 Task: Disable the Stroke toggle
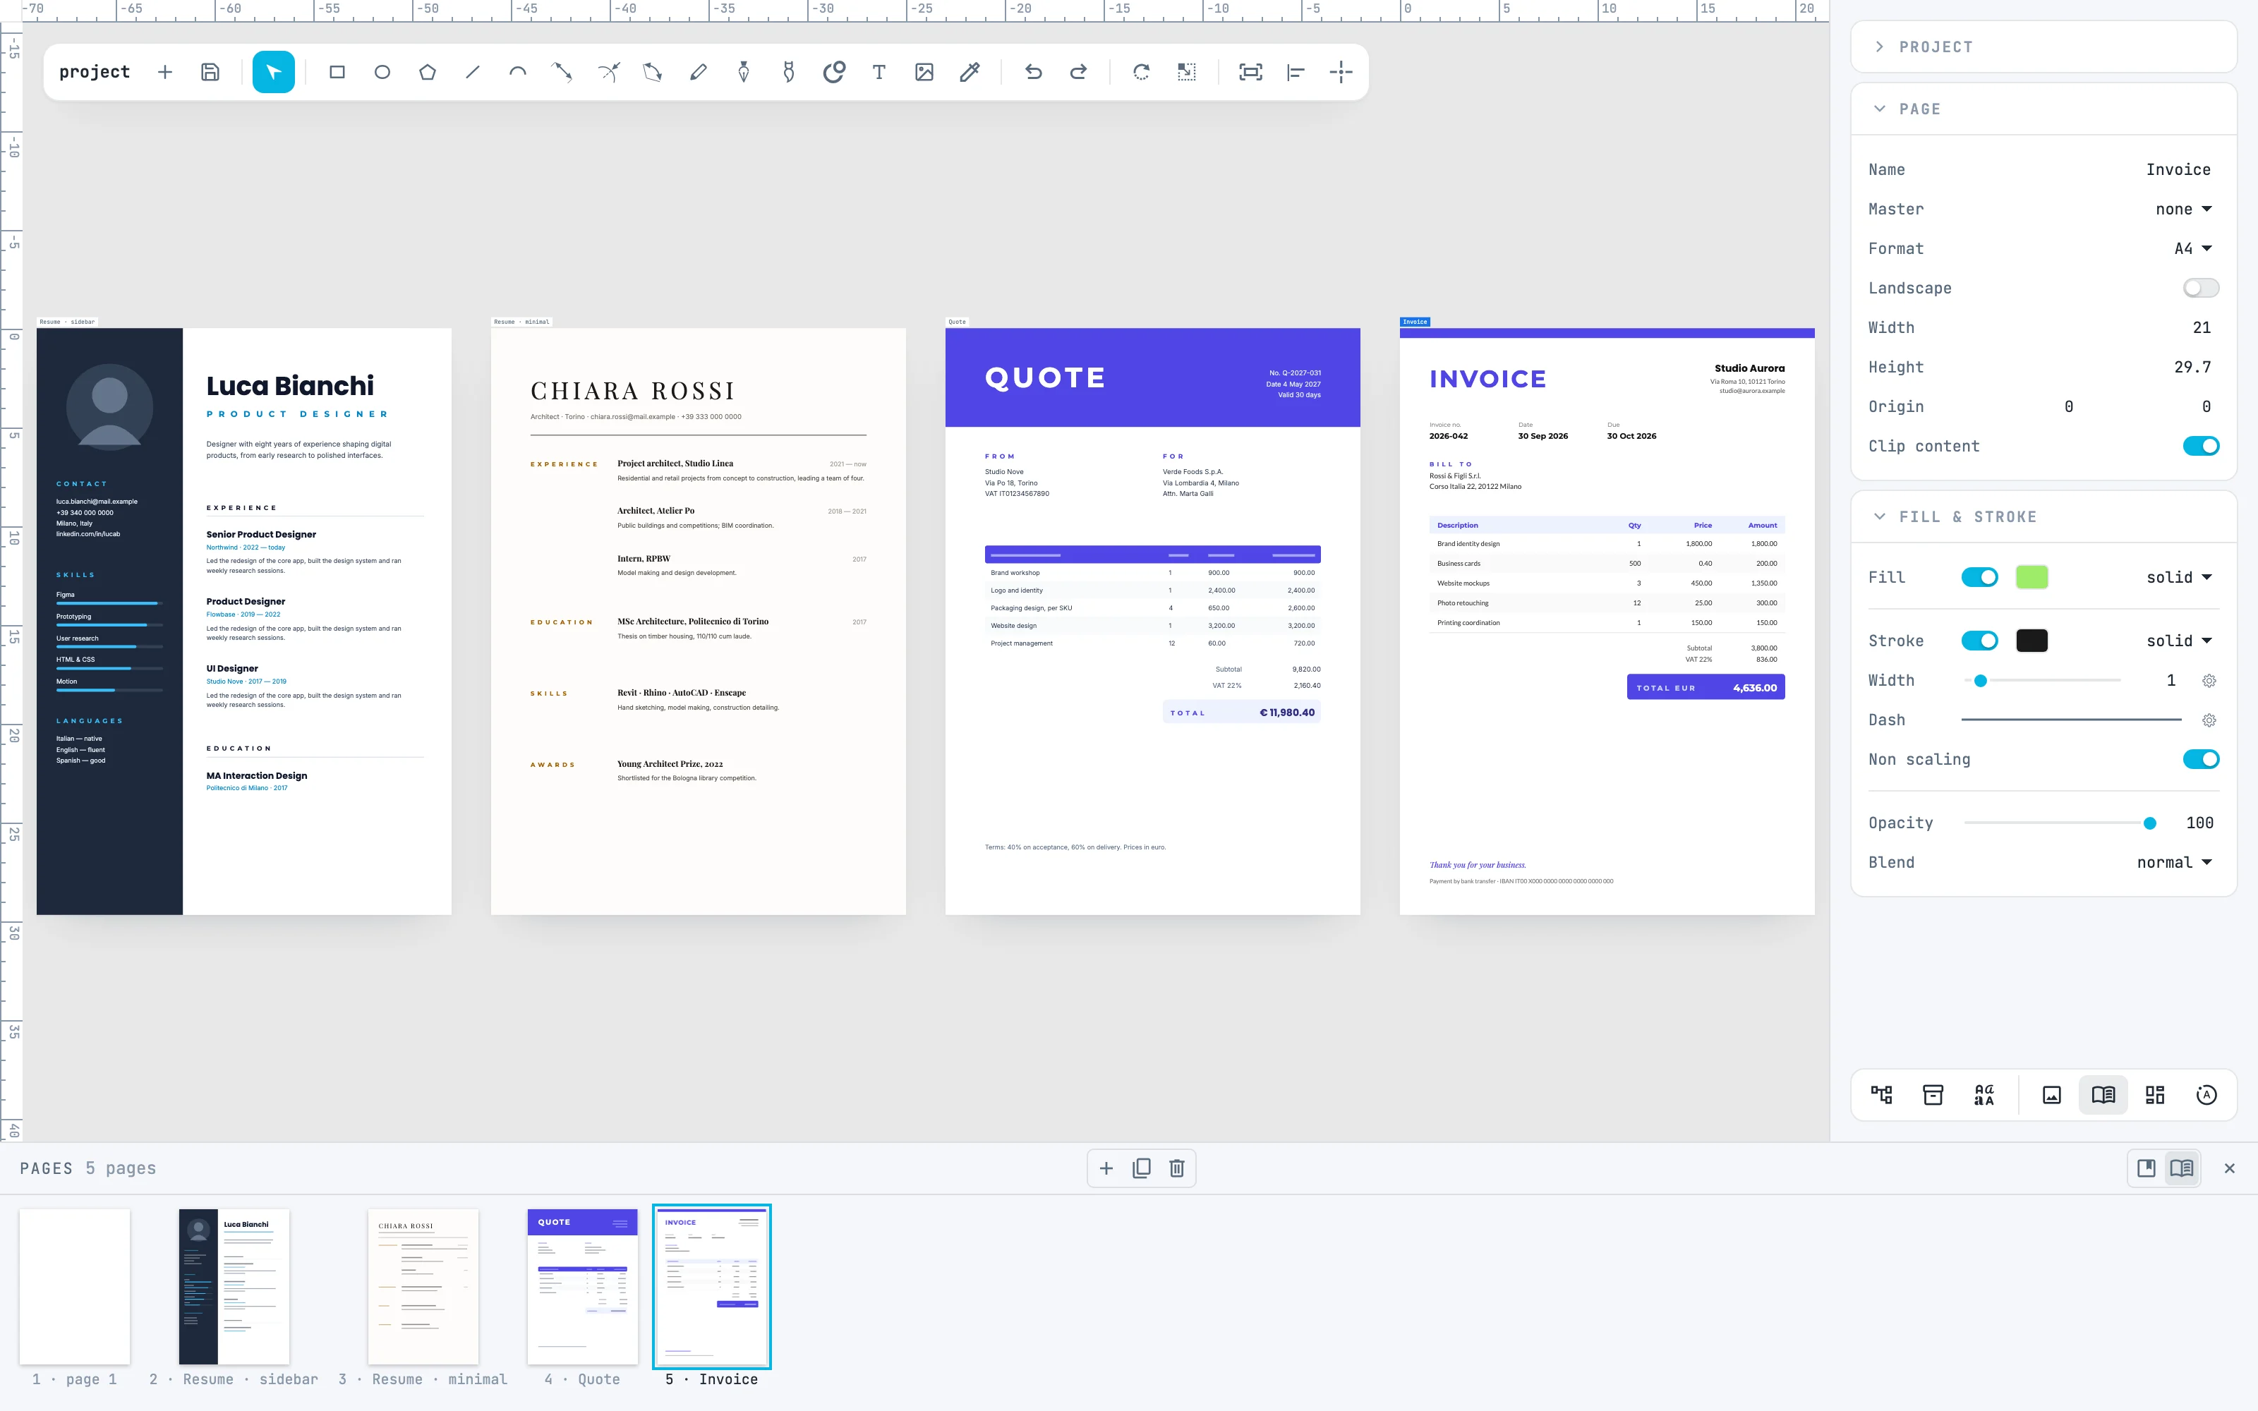(1979, 641)
